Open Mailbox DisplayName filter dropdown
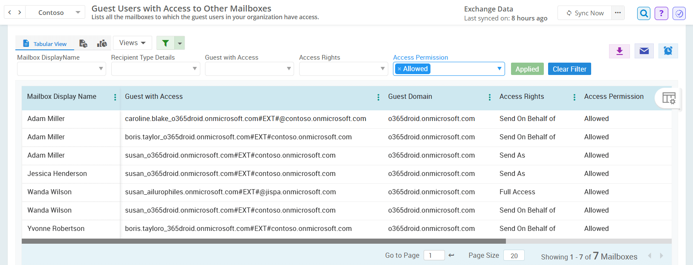 [61, 69]
